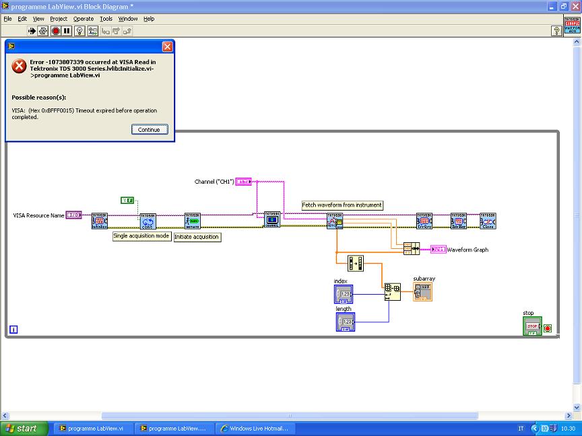
Task: Click the taskbar clock showing 10.30
Action: pos(568,429)
